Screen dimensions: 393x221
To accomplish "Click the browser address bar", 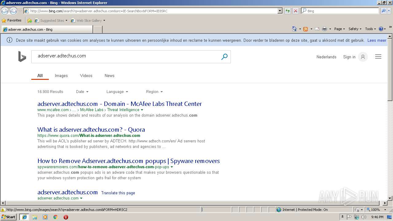I will [150, 11].
